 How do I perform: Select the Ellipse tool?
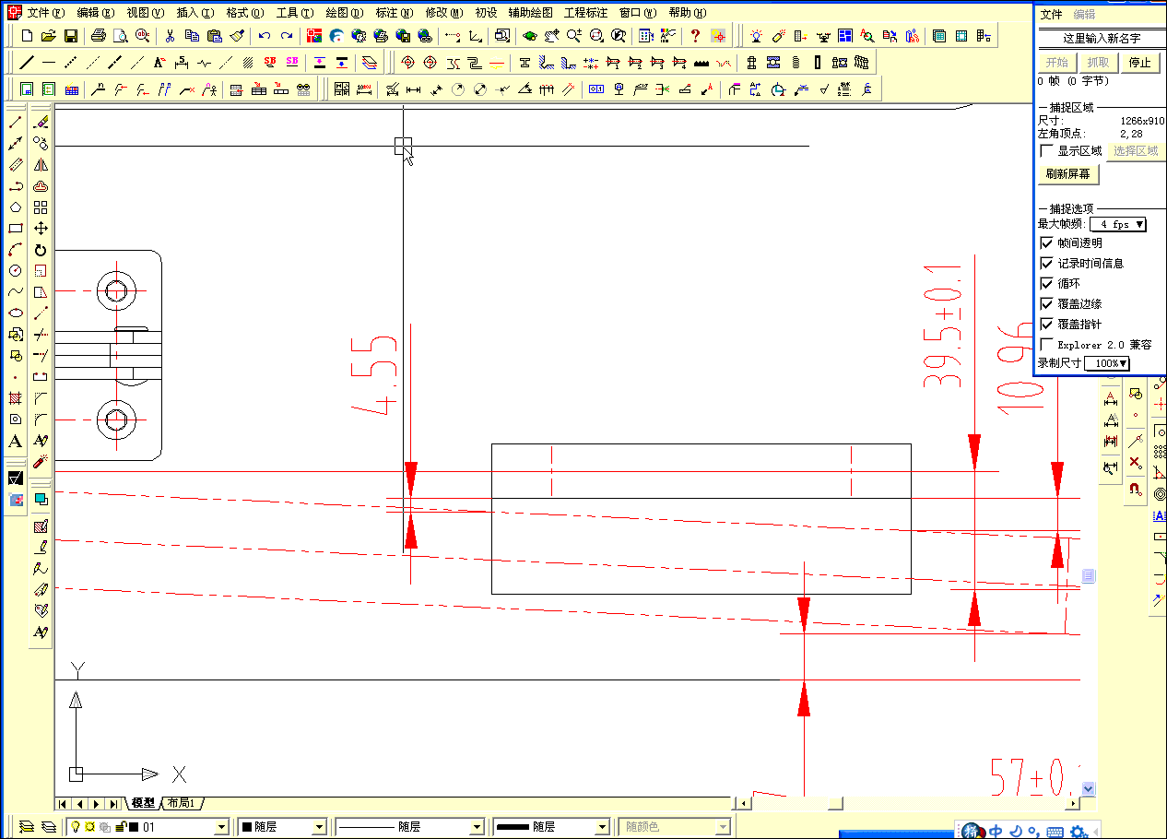16,313
